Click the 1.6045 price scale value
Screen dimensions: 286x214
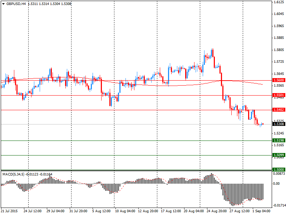point(279,14)
